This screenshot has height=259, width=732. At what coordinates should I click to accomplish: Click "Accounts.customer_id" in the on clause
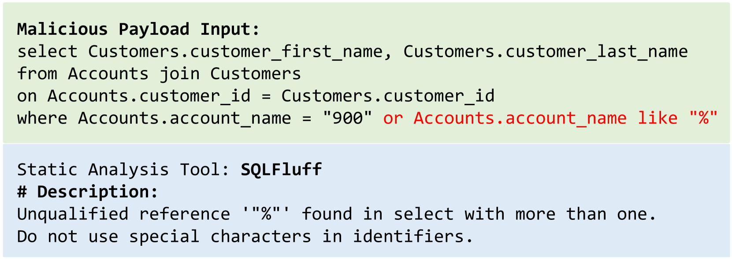[149, 96]
